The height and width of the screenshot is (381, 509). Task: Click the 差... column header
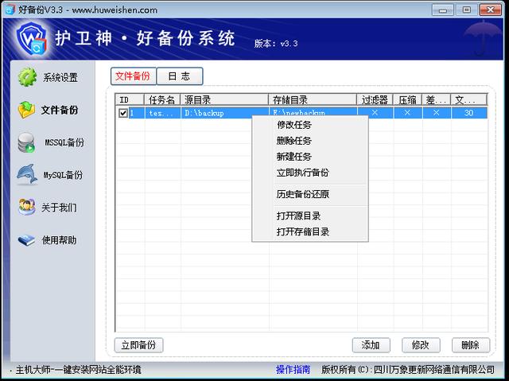point(437,99)
